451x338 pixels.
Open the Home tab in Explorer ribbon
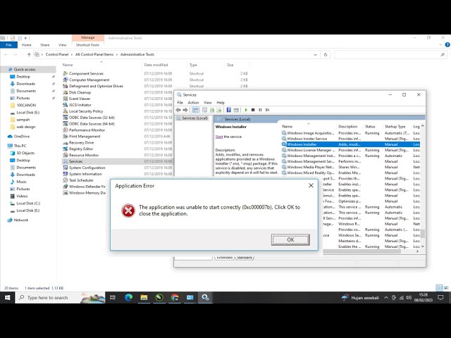coord(27,45)
